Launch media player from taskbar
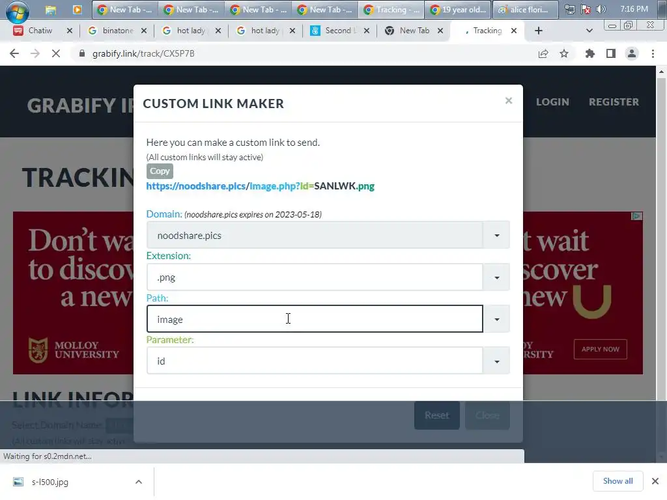 pyautogui.click(x=77, y=9)
